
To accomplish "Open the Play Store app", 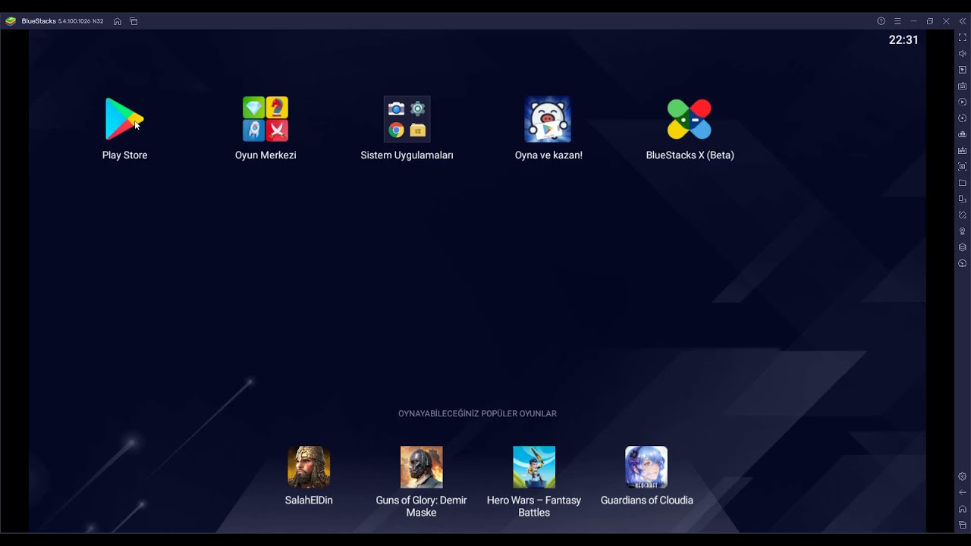I will point(124,120).
